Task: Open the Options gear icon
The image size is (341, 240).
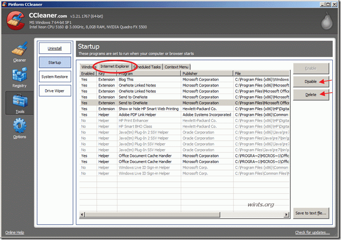Action: (x=20, y=125)
